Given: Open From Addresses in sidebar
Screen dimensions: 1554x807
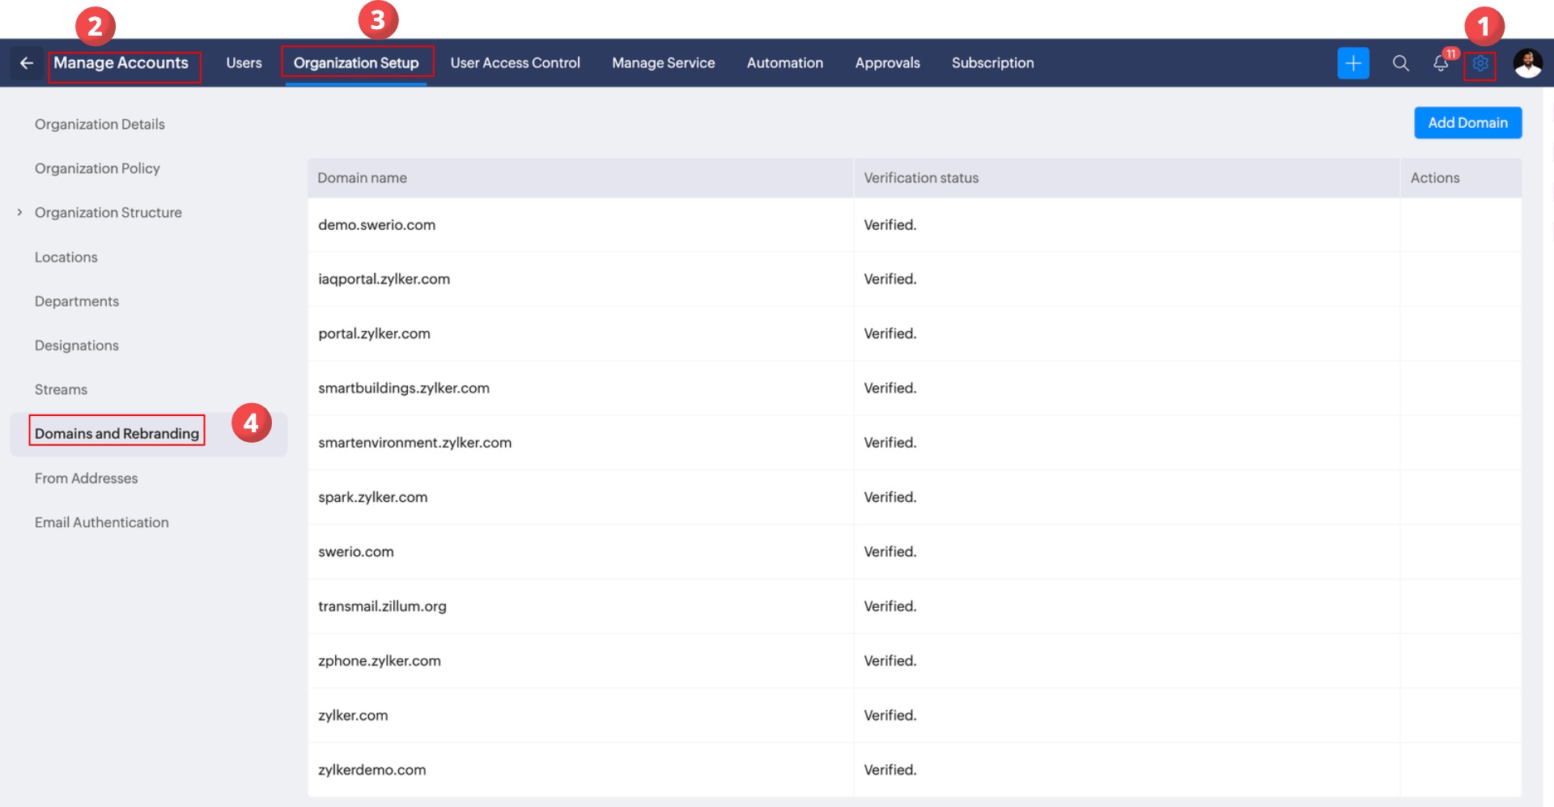Looking at the screenshot, I should point(87,478).
